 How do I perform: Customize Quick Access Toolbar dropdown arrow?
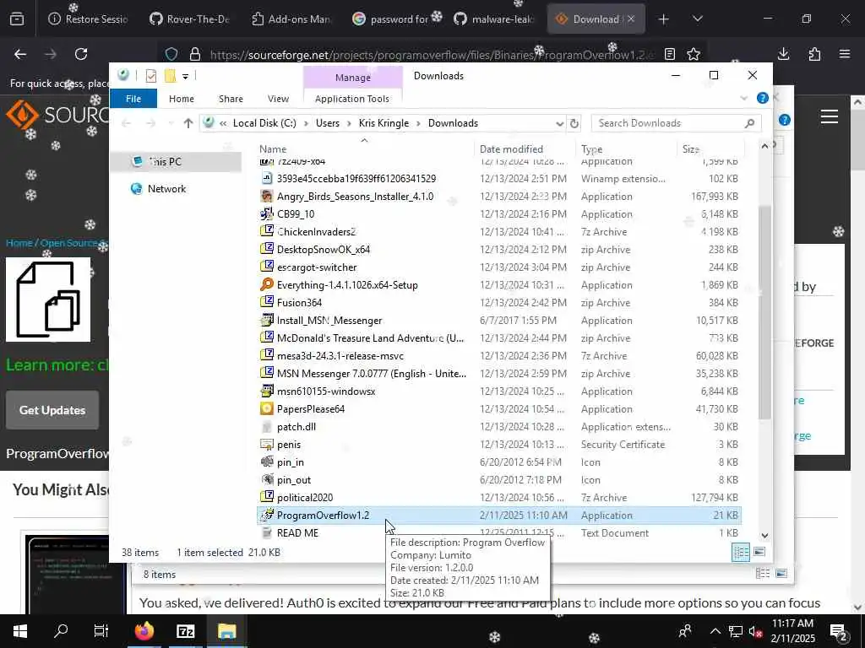(x=185, y=76)
